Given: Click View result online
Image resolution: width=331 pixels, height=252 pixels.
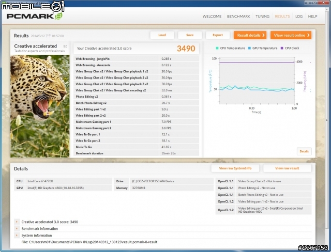Looking at the screenshot, I should [291, 35].
